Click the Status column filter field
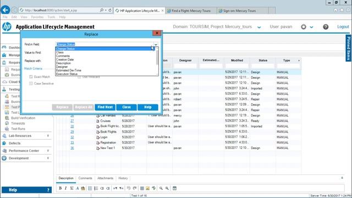Viewport: 352px width, 198px height. [x=263, y=66]
